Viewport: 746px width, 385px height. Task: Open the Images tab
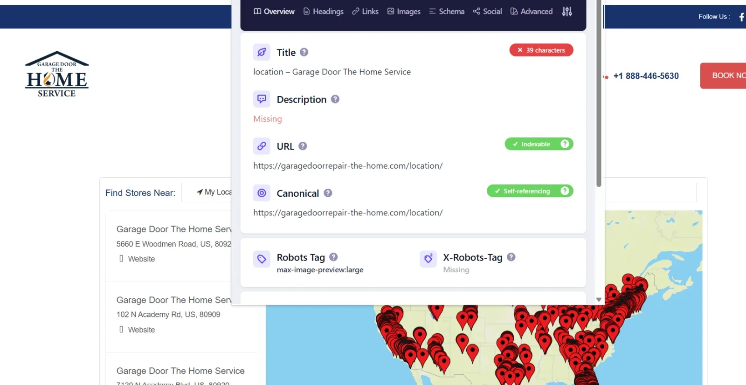tap(404, 12)
